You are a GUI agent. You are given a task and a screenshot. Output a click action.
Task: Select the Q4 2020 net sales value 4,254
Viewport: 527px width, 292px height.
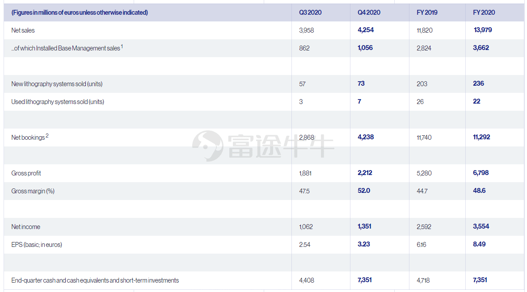point(366,30)
